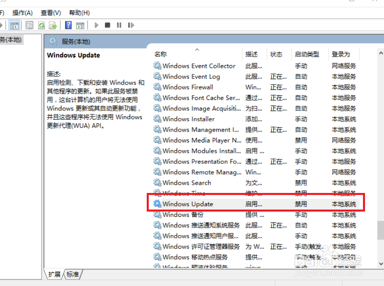Select the Windows Presentation Foundation row
The width and height of the screenshot is (384, 286).
(256, 161)
